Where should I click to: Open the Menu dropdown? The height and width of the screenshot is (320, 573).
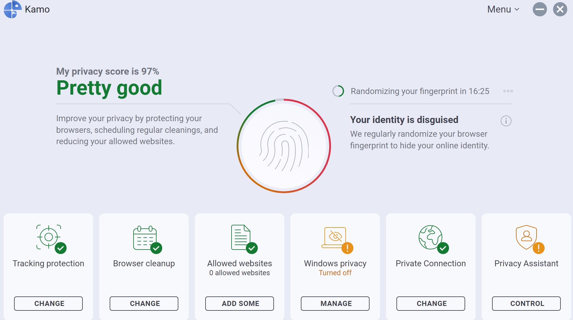[503, 10]
